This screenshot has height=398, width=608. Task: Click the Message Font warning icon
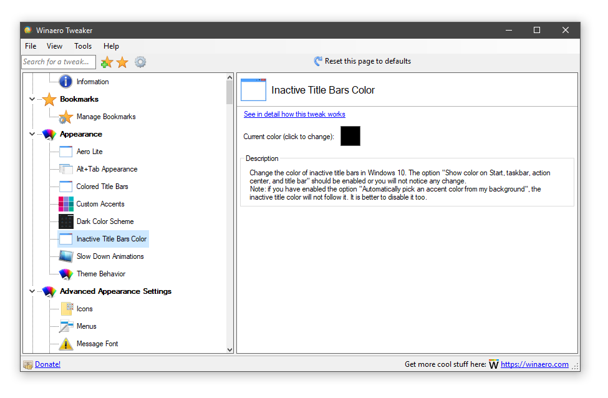click(66, 344)
